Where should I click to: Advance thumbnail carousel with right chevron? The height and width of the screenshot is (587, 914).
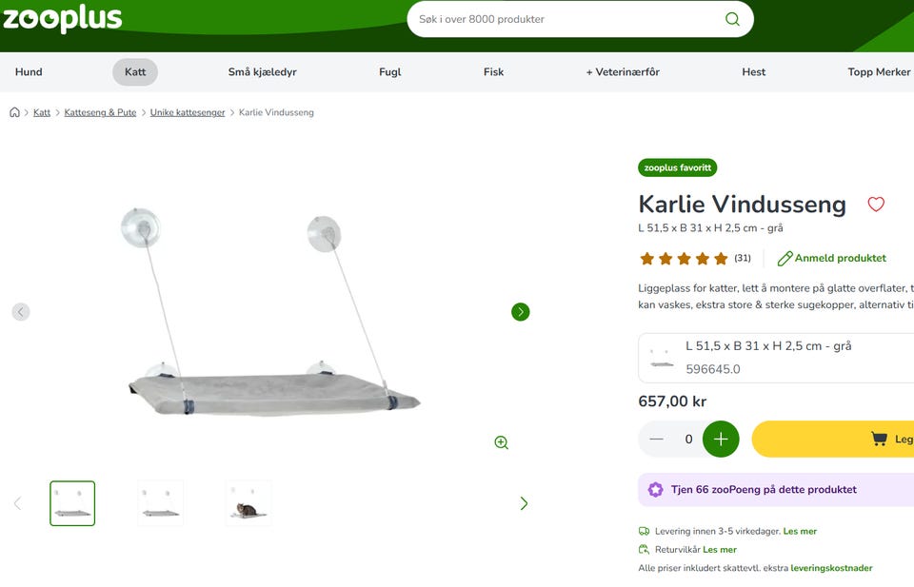pos(524,503)
